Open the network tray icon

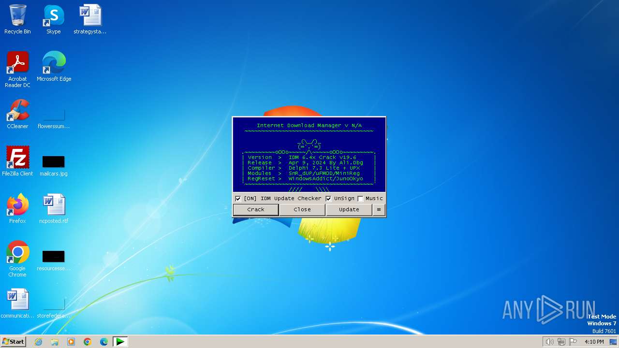(561, 342)
